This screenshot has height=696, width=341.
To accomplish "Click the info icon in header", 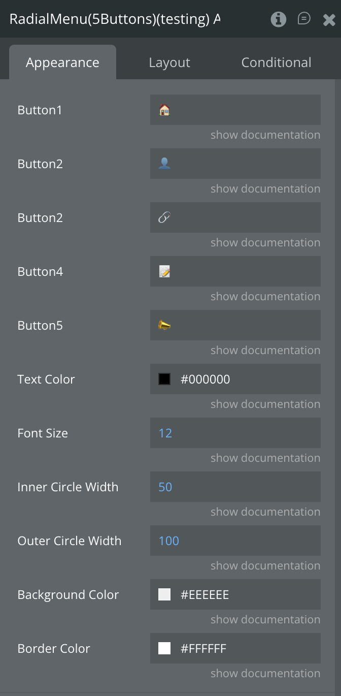I will tap(278, 19).
